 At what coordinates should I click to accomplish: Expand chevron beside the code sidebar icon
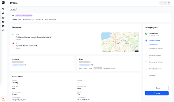(5, 30)
